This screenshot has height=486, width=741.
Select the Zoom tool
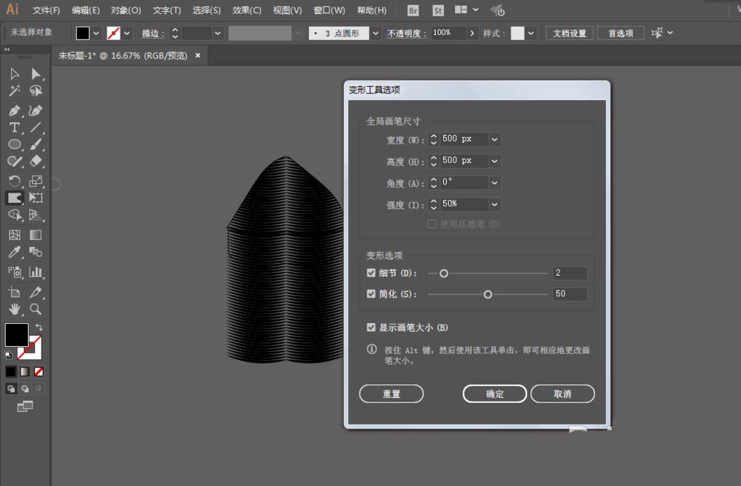click(36, 309)
